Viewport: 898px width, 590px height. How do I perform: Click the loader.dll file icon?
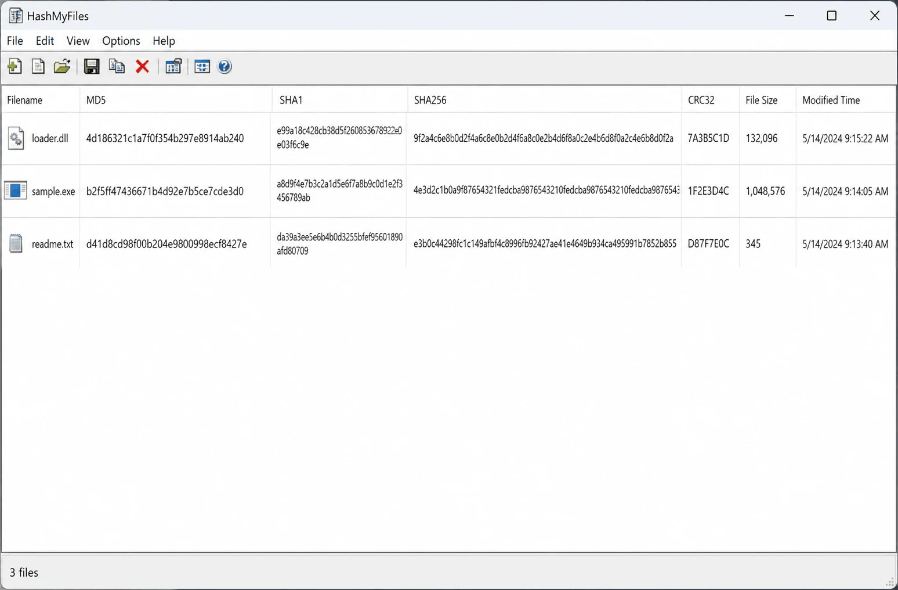(16, 138)
